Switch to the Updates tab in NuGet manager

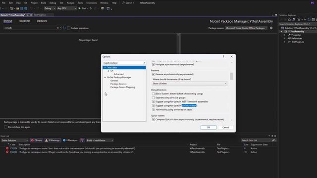tap(42, 21)
